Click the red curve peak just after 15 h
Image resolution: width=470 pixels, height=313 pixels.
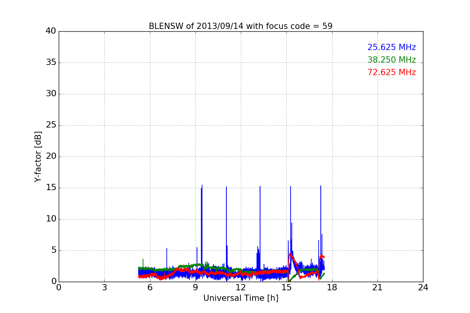(x=290, y=254)
